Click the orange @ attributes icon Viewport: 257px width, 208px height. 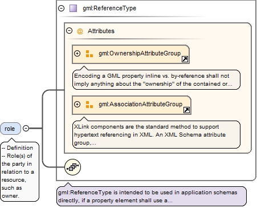coord(80,31)
